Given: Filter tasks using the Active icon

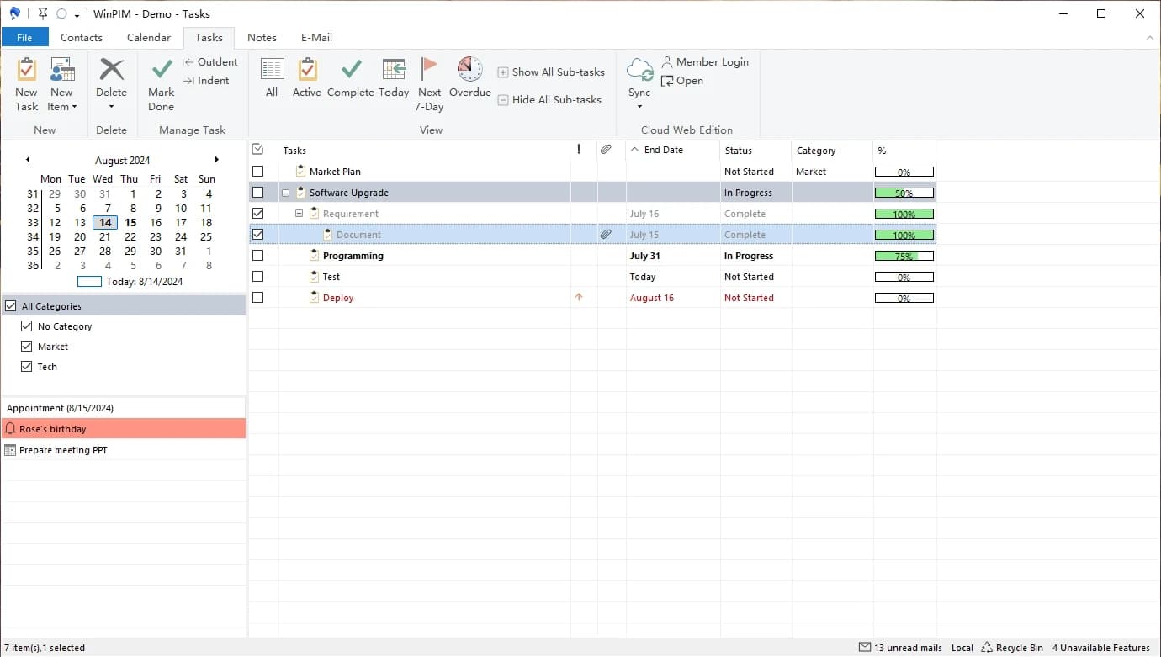Looking at the screenshot, I should 307,71.
